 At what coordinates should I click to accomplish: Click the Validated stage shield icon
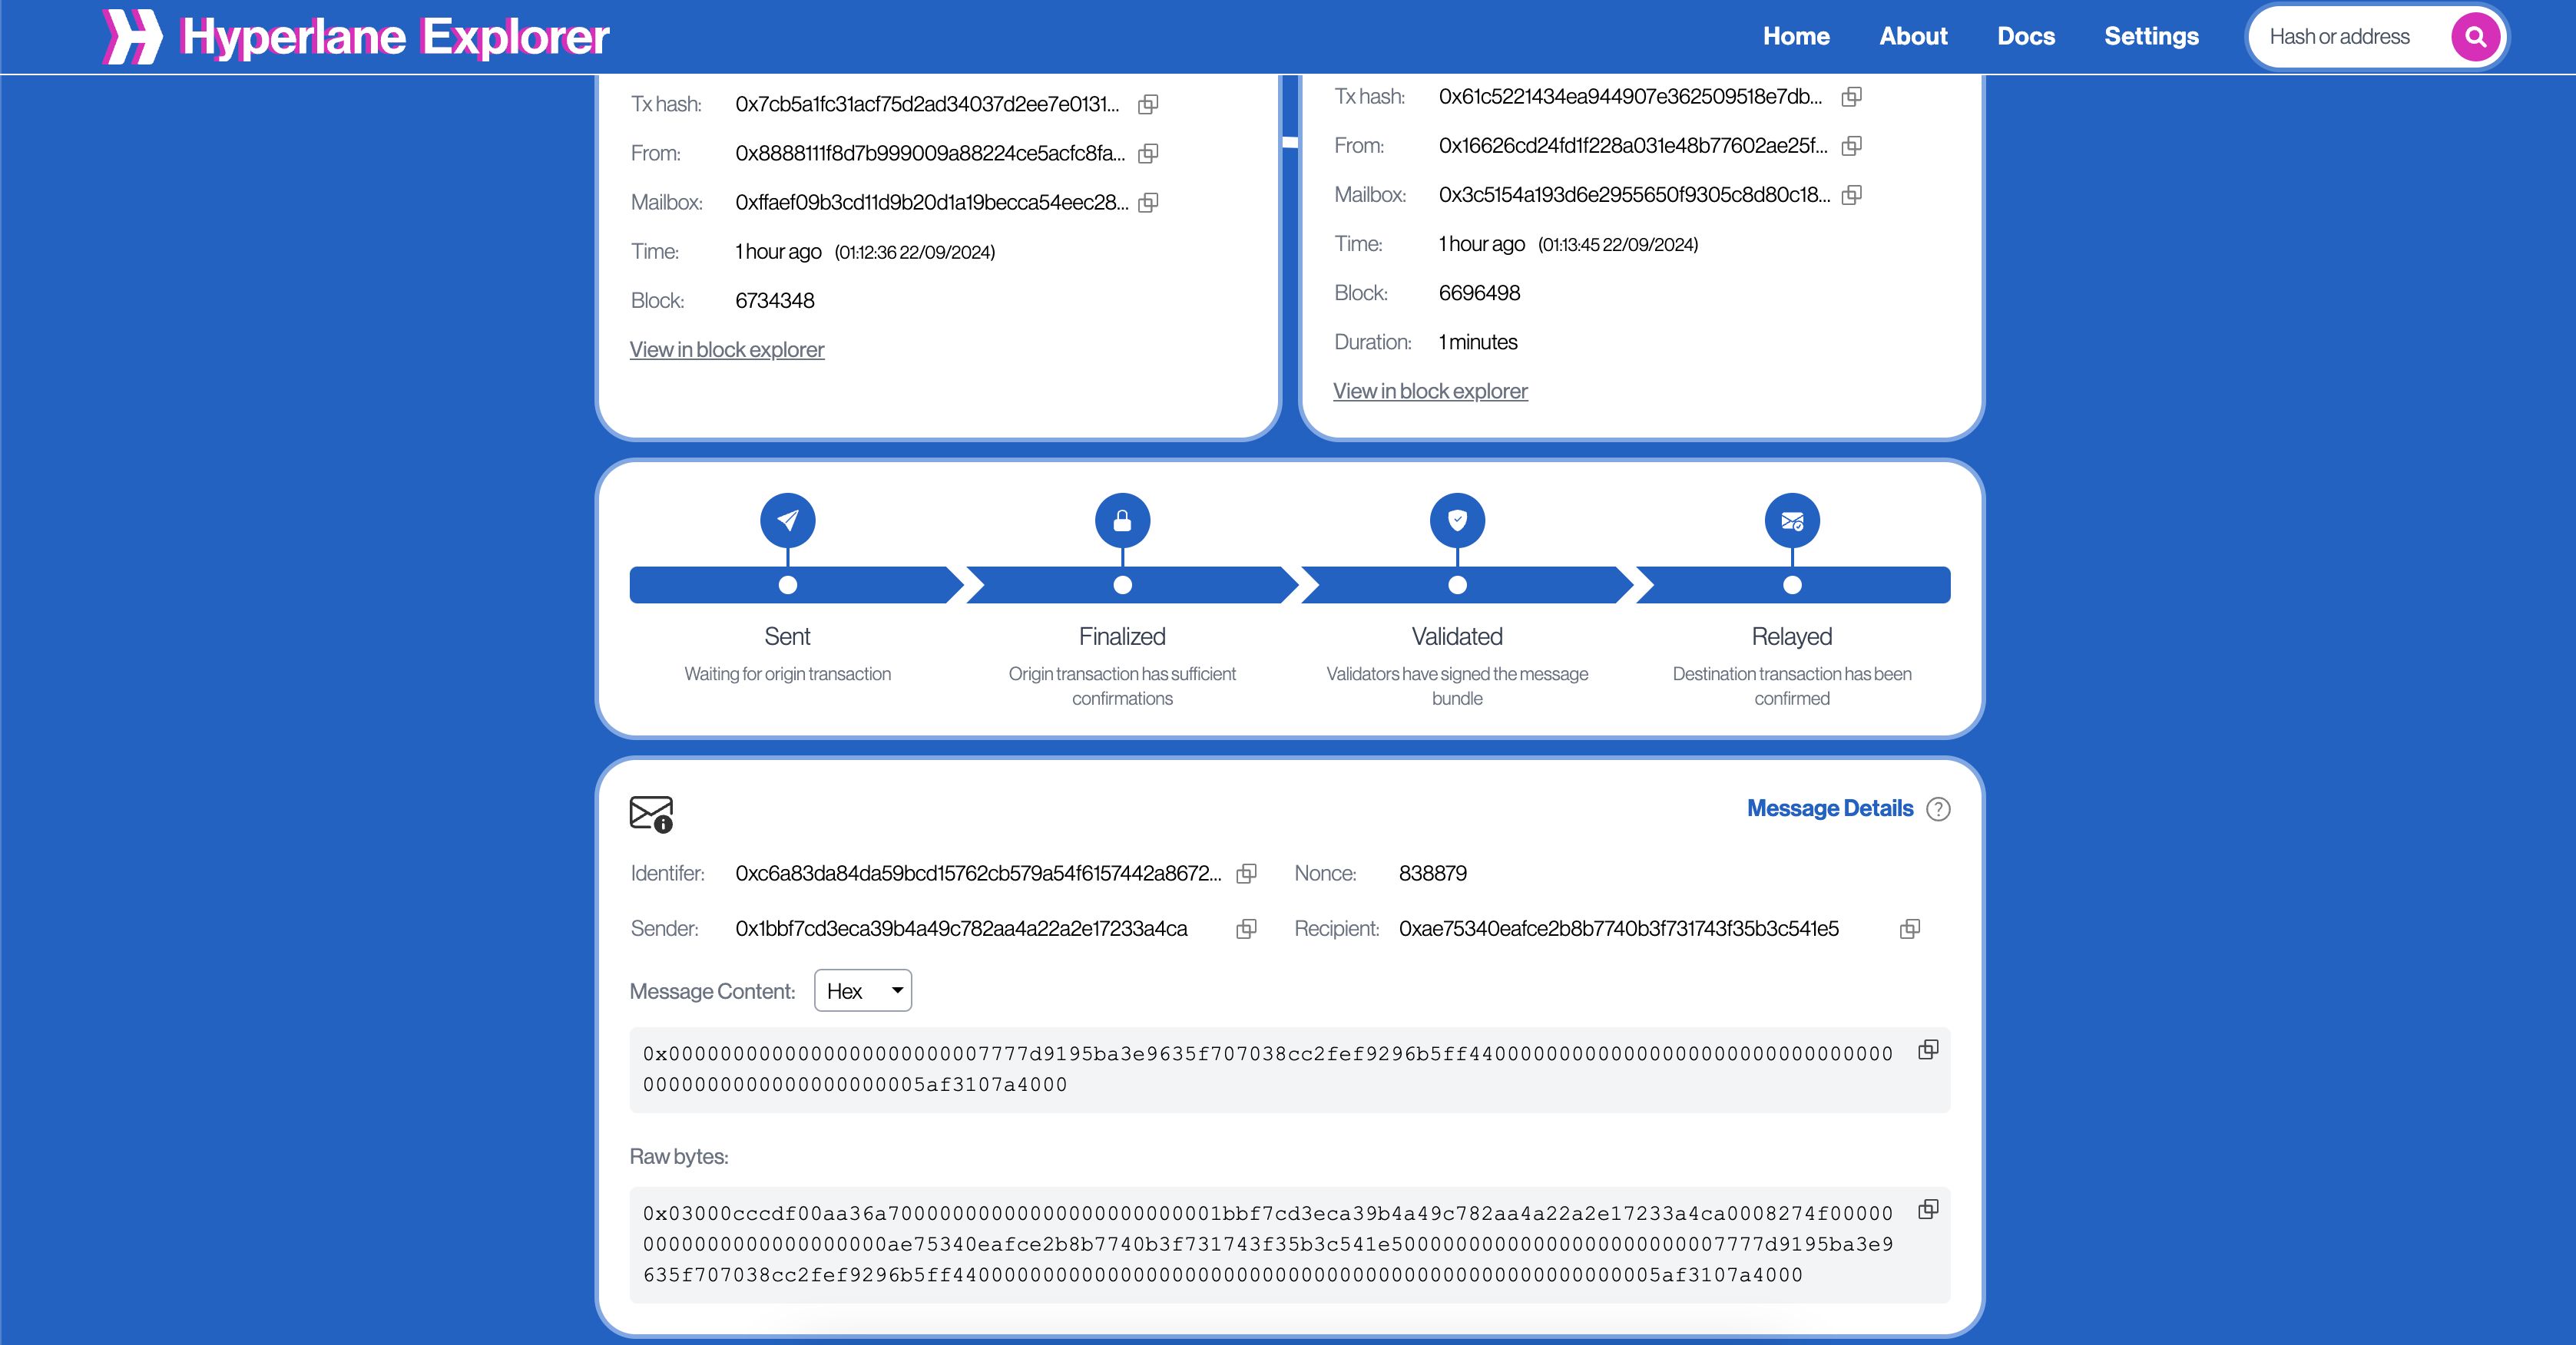pos(1457,520)
